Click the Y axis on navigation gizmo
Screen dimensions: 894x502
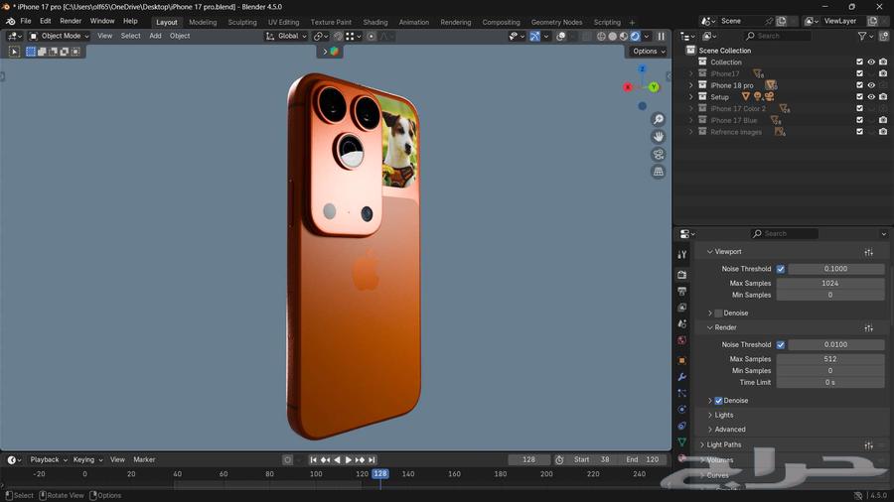tap(654, 87)
